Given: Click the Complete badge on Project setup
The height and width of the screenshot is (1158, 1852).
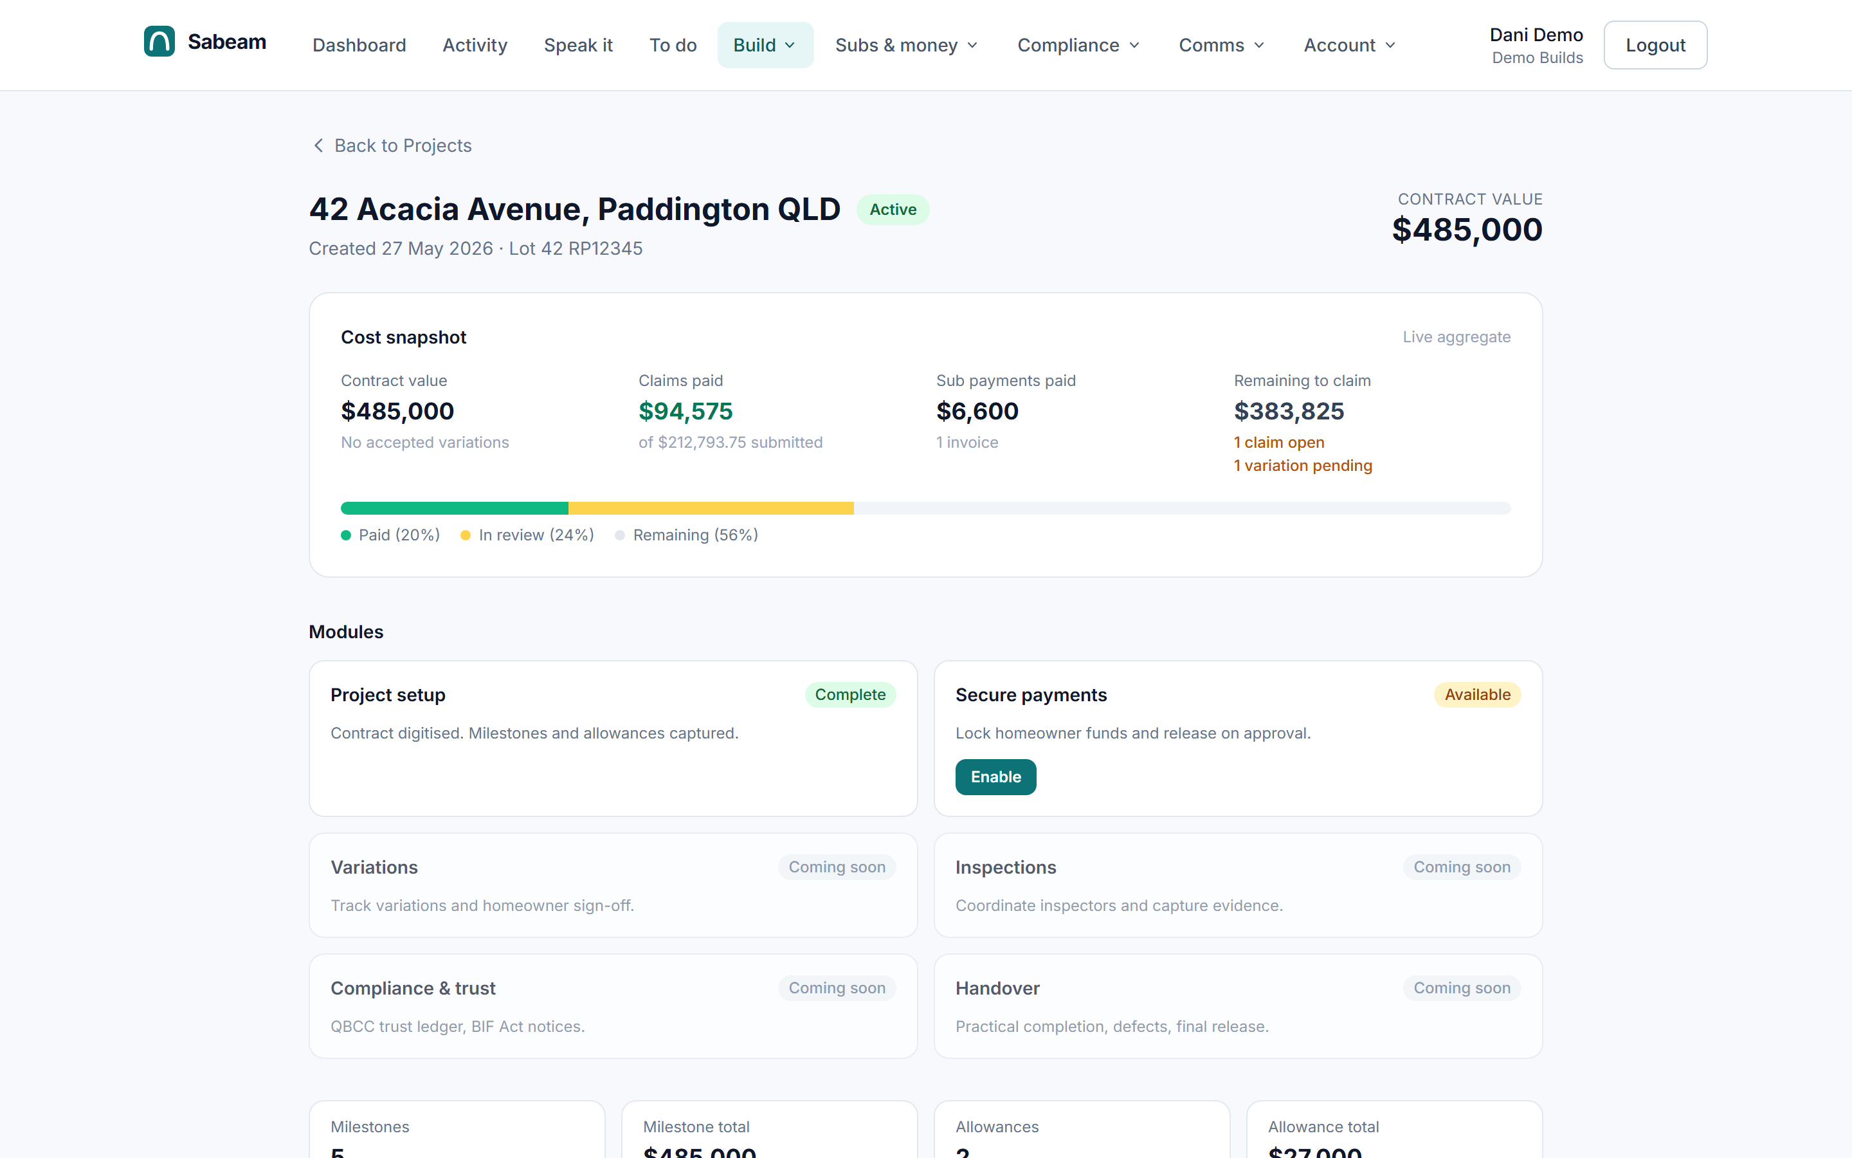Looking at the screenshot, I should [x=850, y=695].
